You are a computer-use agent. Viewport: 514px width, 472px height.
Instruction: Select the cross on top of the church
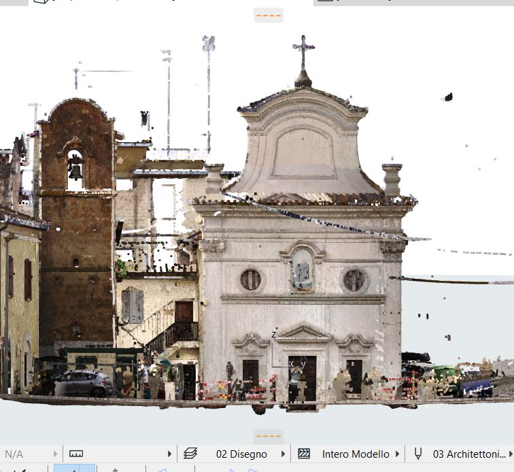pyautogui.click(x=303, y=50)
